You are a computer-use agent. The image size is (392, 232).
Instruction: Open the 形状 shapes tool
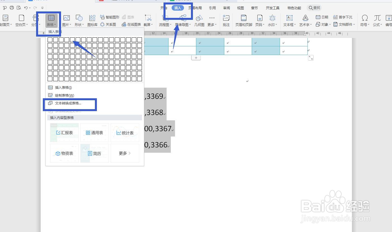(x=79, y=20)
